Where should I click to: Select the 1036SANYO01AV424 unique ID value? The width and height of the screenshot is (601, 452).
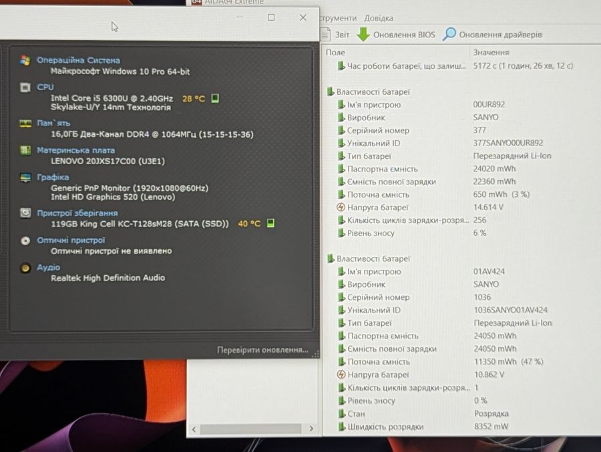511,310
